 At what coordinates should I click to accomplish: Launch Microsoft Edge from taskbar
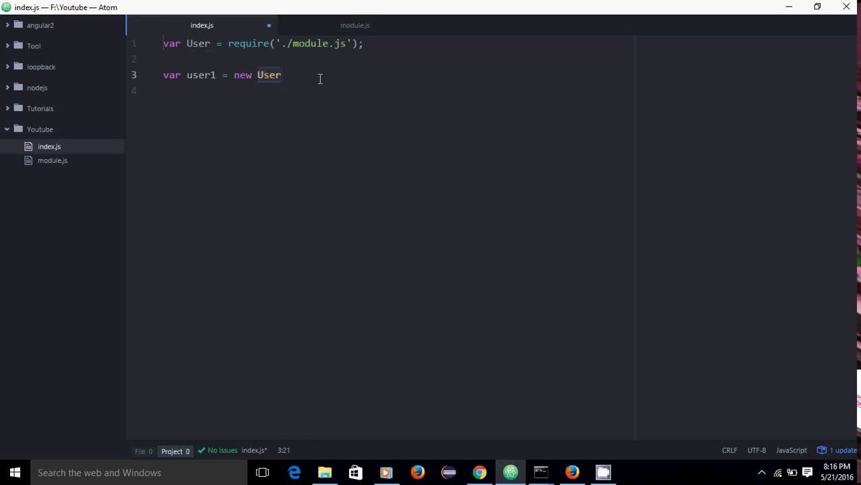294,473
